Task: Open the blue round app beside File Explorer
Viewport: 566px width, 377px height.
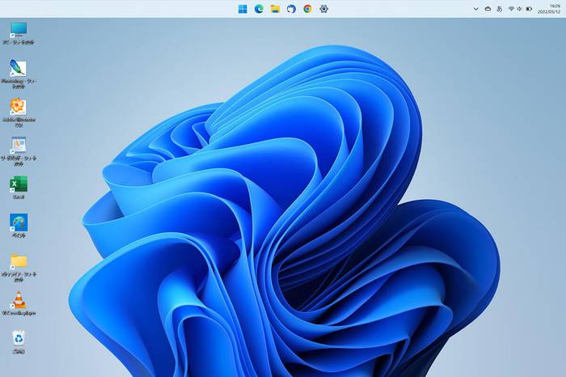Action: click(x=291, y=9)
